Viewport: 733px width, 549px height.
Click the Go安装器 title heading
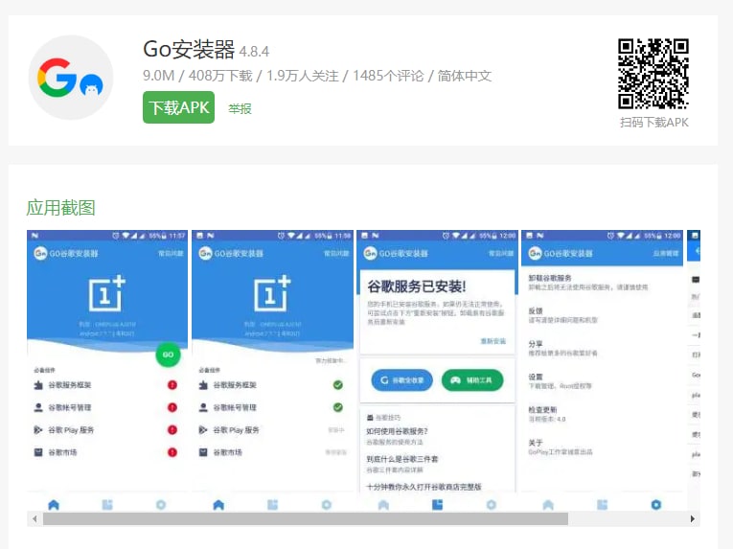[x=189, y=49]
